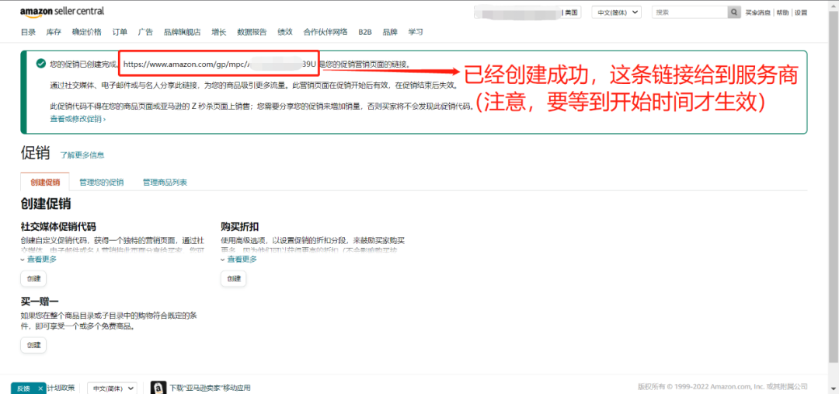
Task: Click the 促销 page heading
Action: [35, 153]
